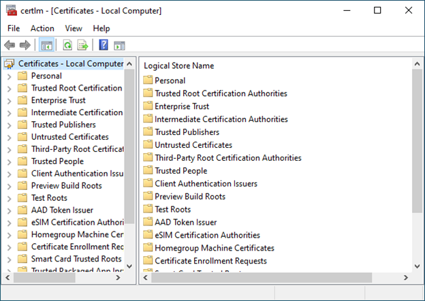The image size is (425, 301).
Task: Toggle Show/Hide Console Tree icon
Action: click(x=46, y=45)
